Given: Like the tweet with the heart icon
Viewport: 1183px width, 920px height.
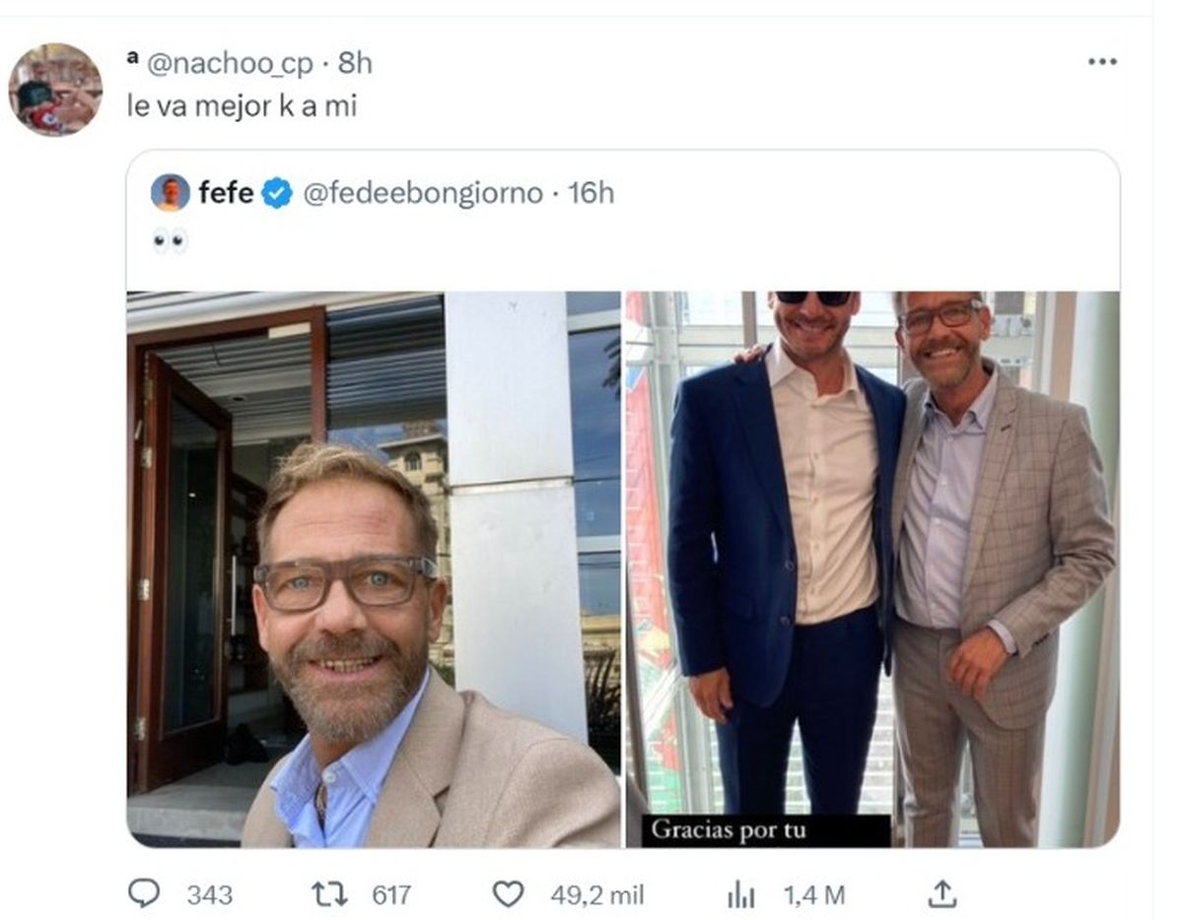Looking at the screenshot, I should 508,893.
